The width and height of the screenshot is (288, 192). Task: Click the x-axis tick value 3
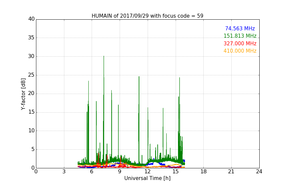[64, 172]
